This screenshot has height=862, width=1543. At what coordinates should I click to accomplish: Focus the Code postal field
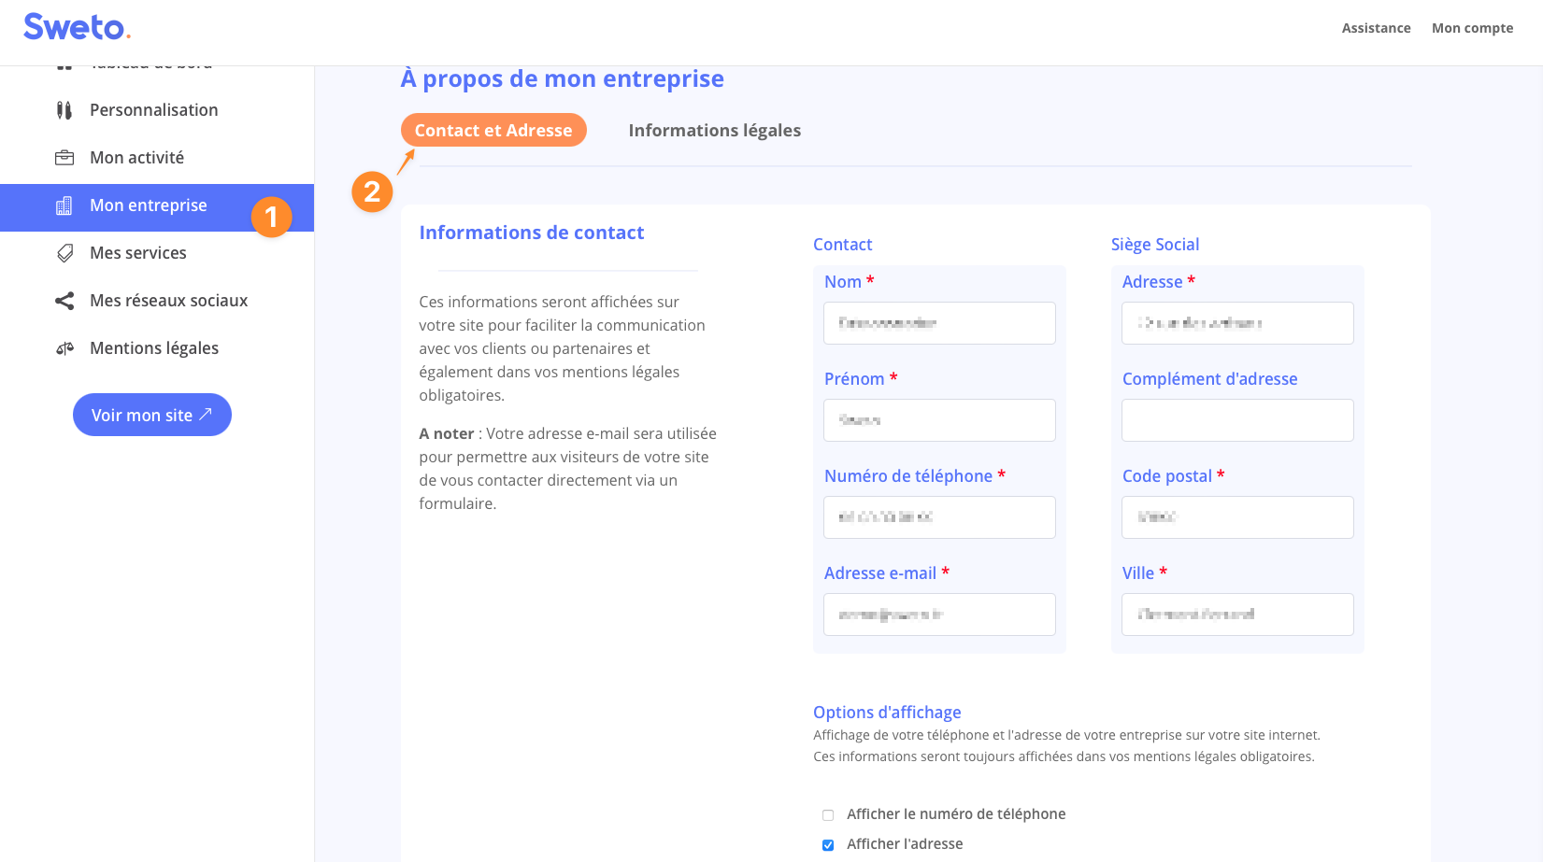coord(1237,517)
